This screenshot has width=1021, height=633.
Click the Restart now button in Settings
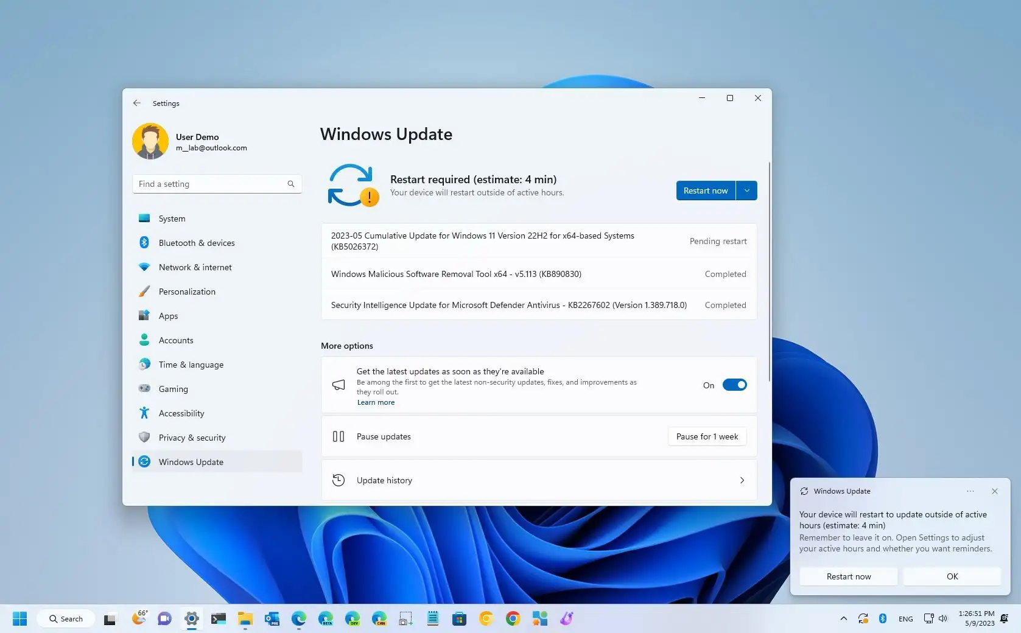706,191
